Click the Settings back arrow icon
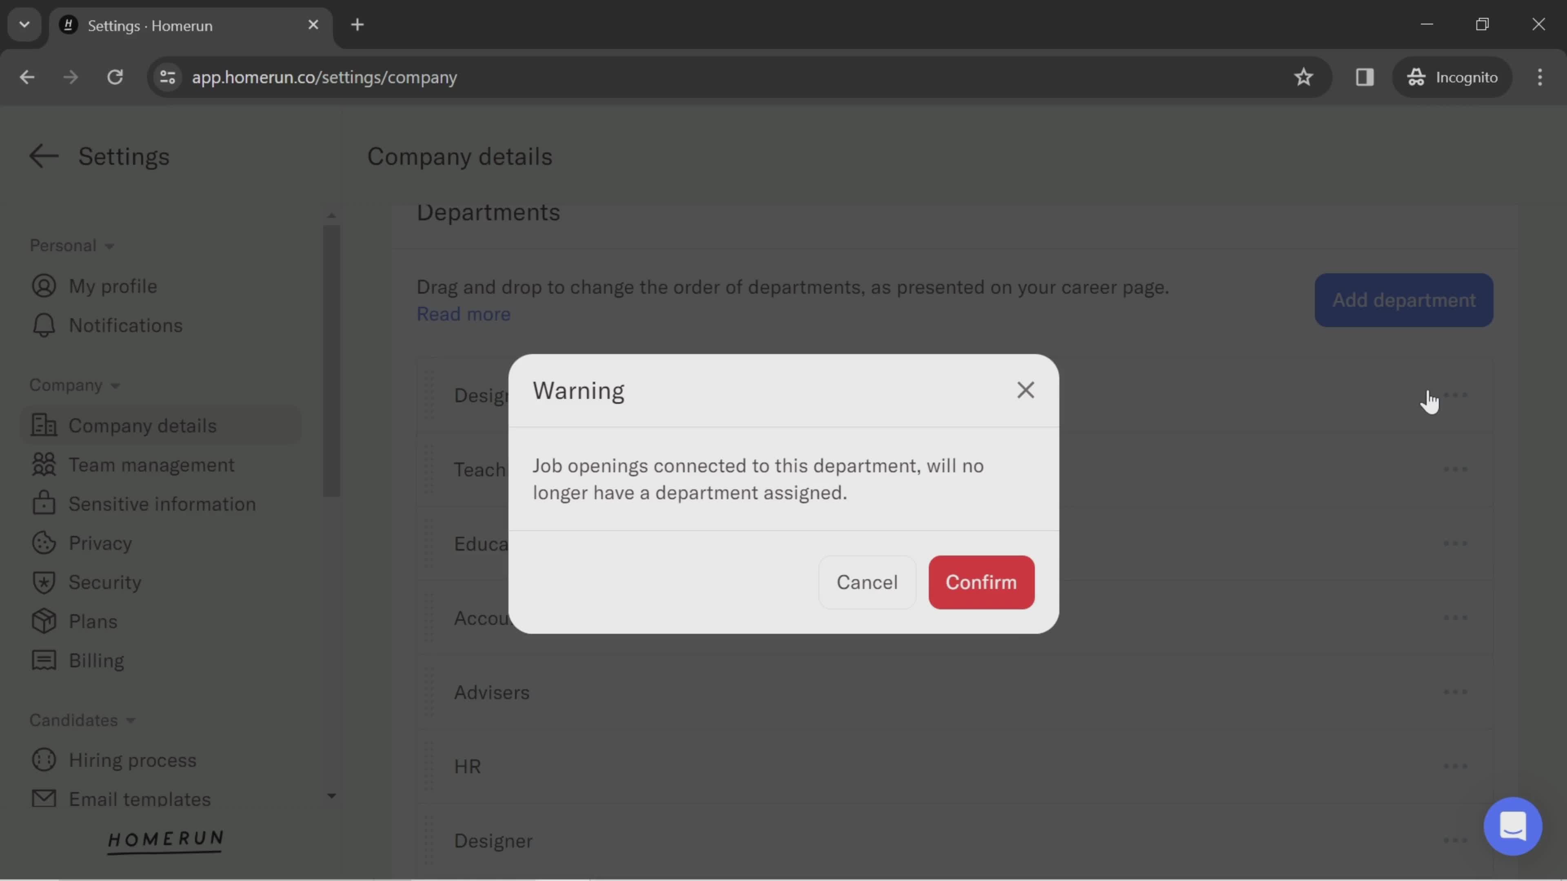 [x=43, y=155]
